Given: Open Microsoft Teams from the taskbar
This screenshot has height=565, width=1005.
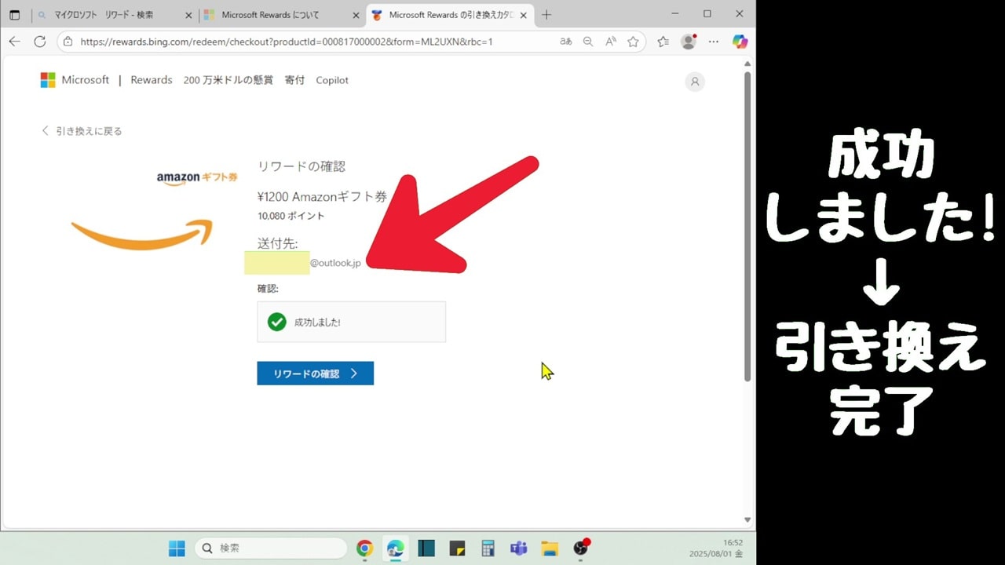Looking at the screenshot, I should pos(518,549).
